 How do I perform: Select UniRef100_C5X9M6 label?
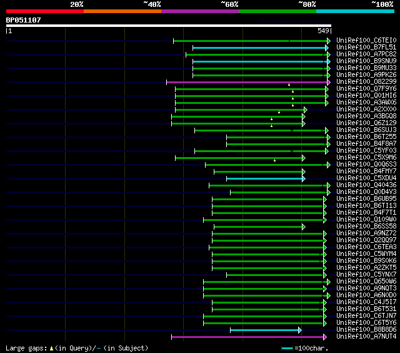click(366, 158)
